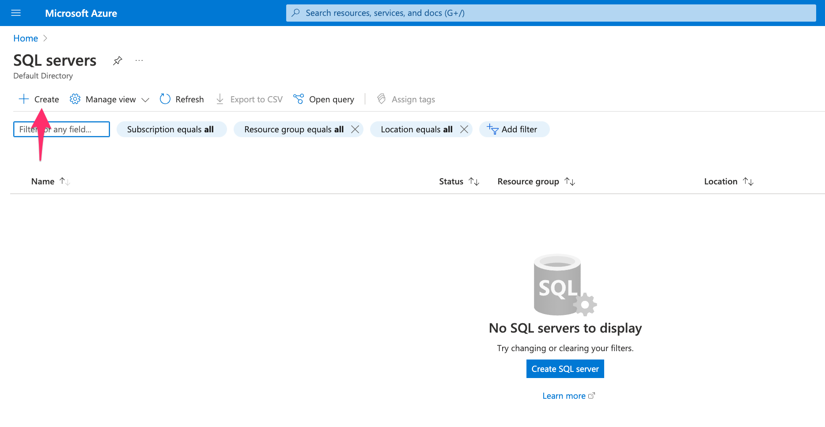Viewport: 825px width, 427px height.
Task: Focus the filter for any field box
Action: (x=61, y=129)
